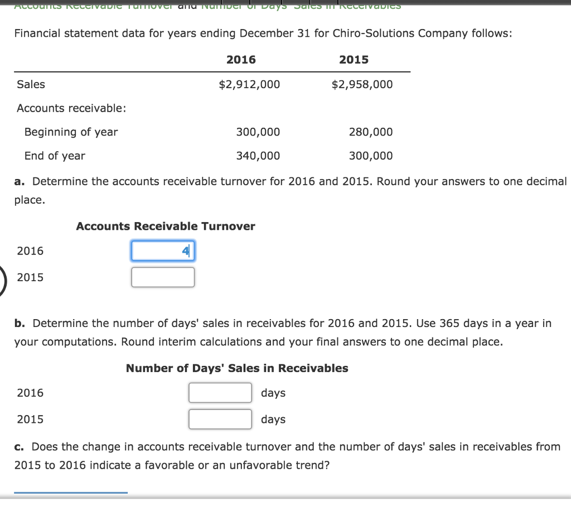The width and height of the screenshot is (571, 506).
Task: Click the 2016 column header in the data table
Action: click(x=241, y=59)
